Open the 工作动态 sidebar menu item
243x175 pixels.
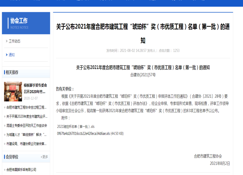pyautogui.click(x=14, y=41)
